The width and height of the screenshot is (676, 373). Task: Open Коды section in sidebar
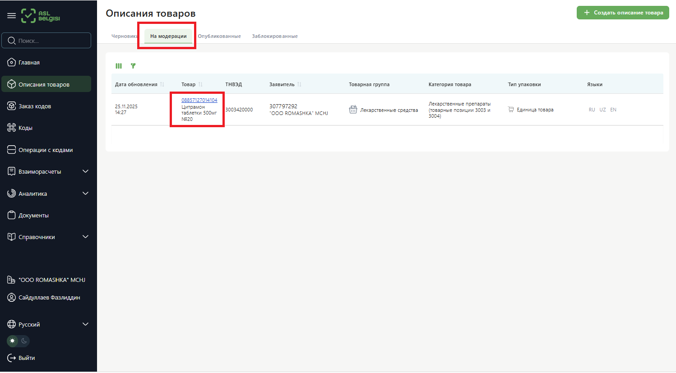25,128
